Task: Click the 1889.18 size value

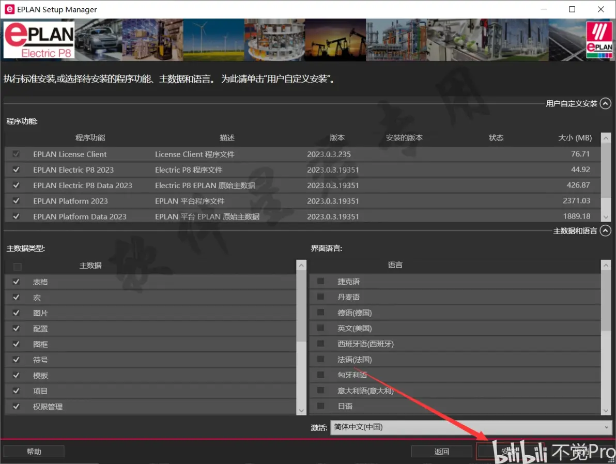Action: [x=576, y=216]
